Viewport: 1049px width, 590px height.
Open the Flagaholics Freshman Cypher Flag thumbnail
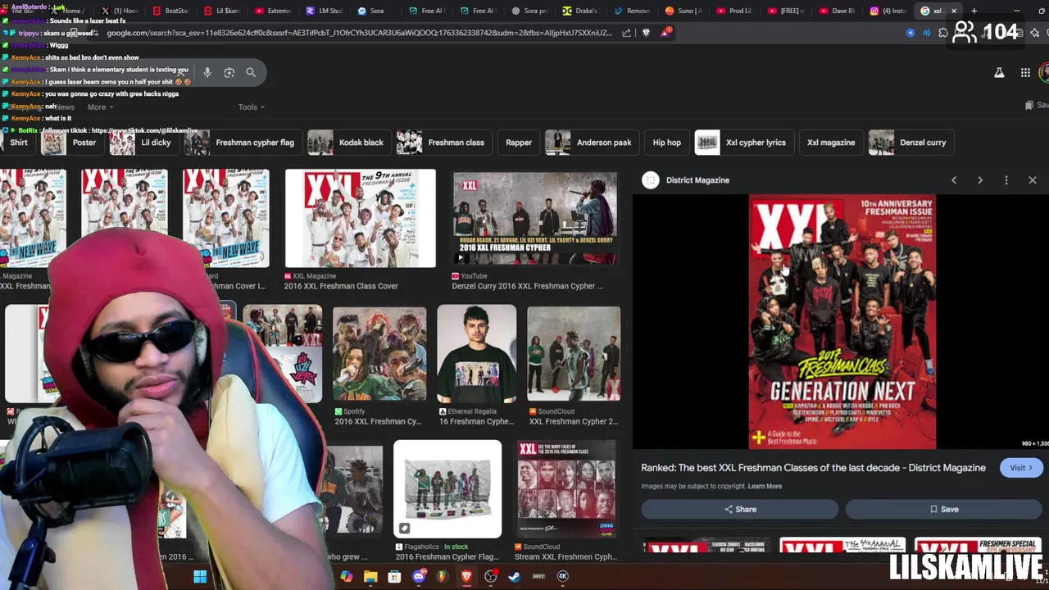pos(447,489)
